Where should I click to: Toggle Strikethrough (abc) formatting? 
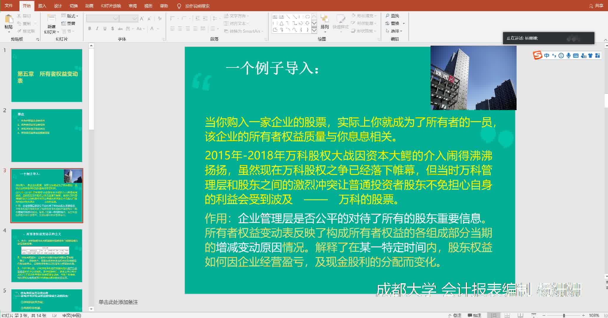click(120, 29)
